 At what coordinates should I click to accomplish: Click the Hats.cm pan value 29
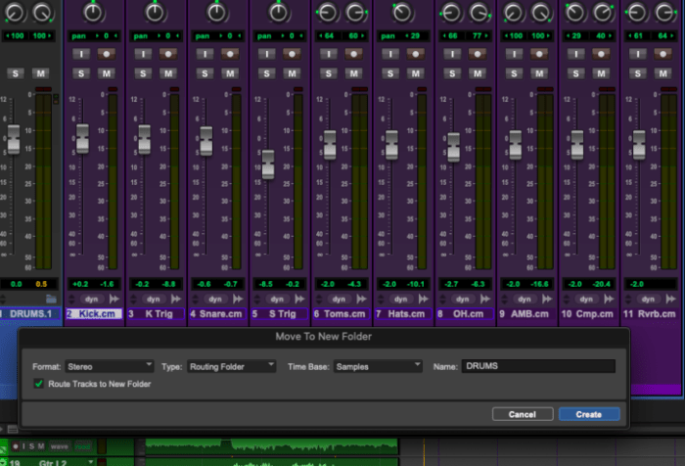[x=415, y=36]
